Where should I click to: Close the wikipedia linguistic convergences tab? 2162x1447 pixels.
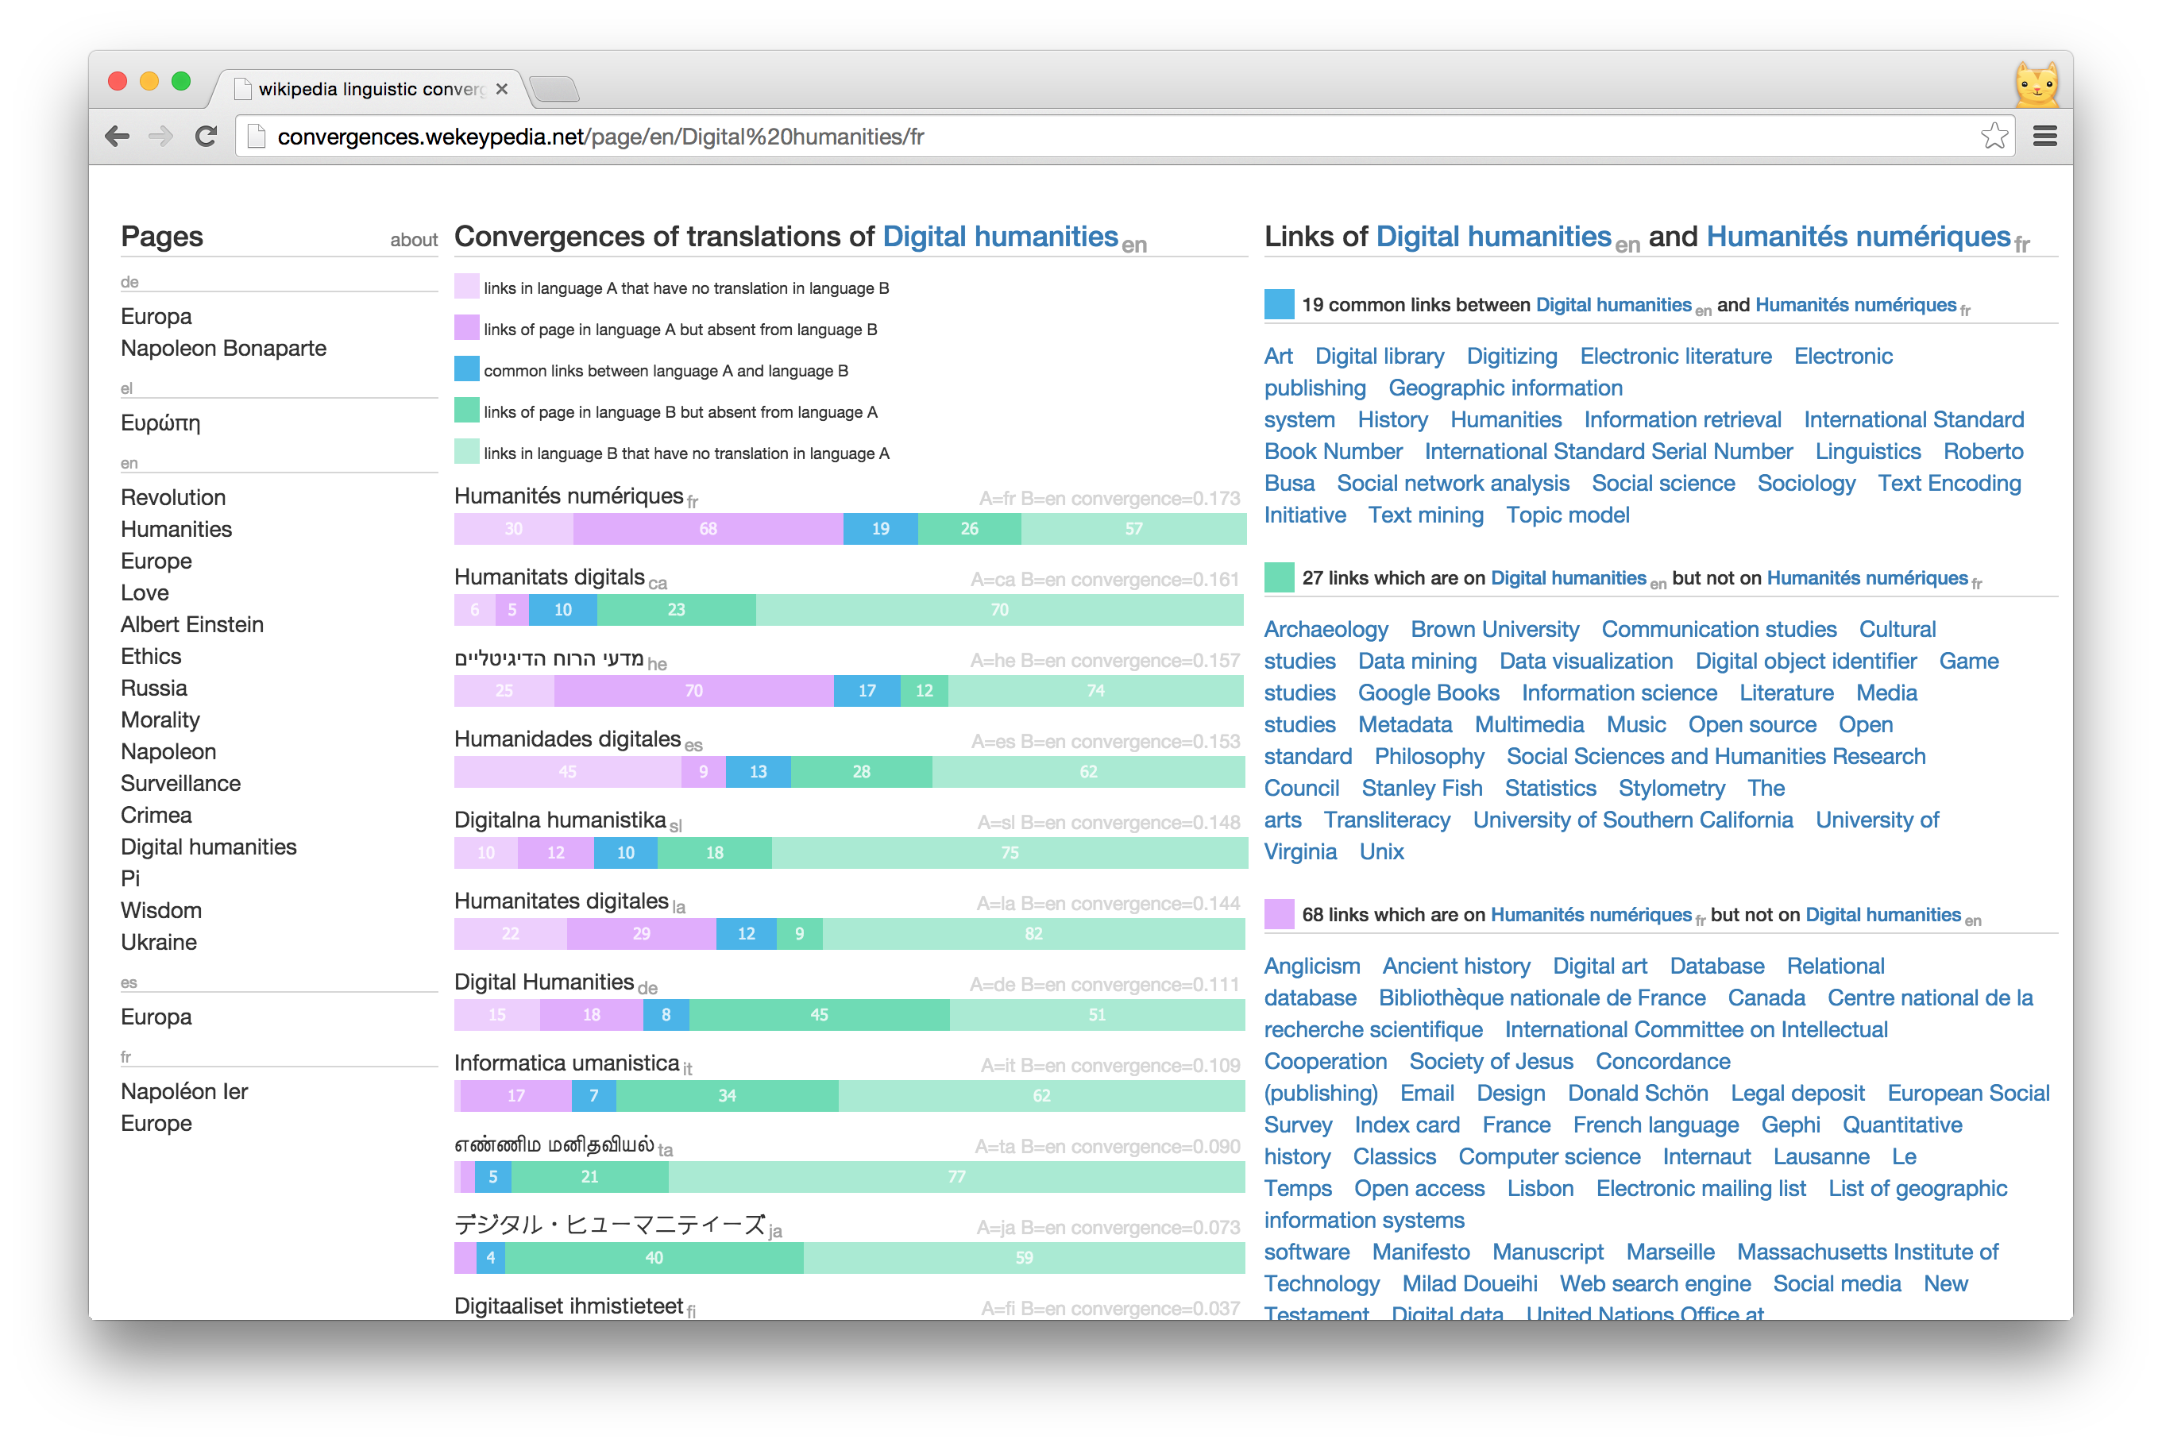pos(502,90)
